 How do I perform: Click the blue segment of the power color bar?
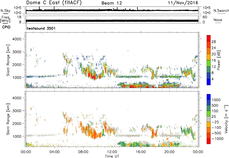pos(209,82)
